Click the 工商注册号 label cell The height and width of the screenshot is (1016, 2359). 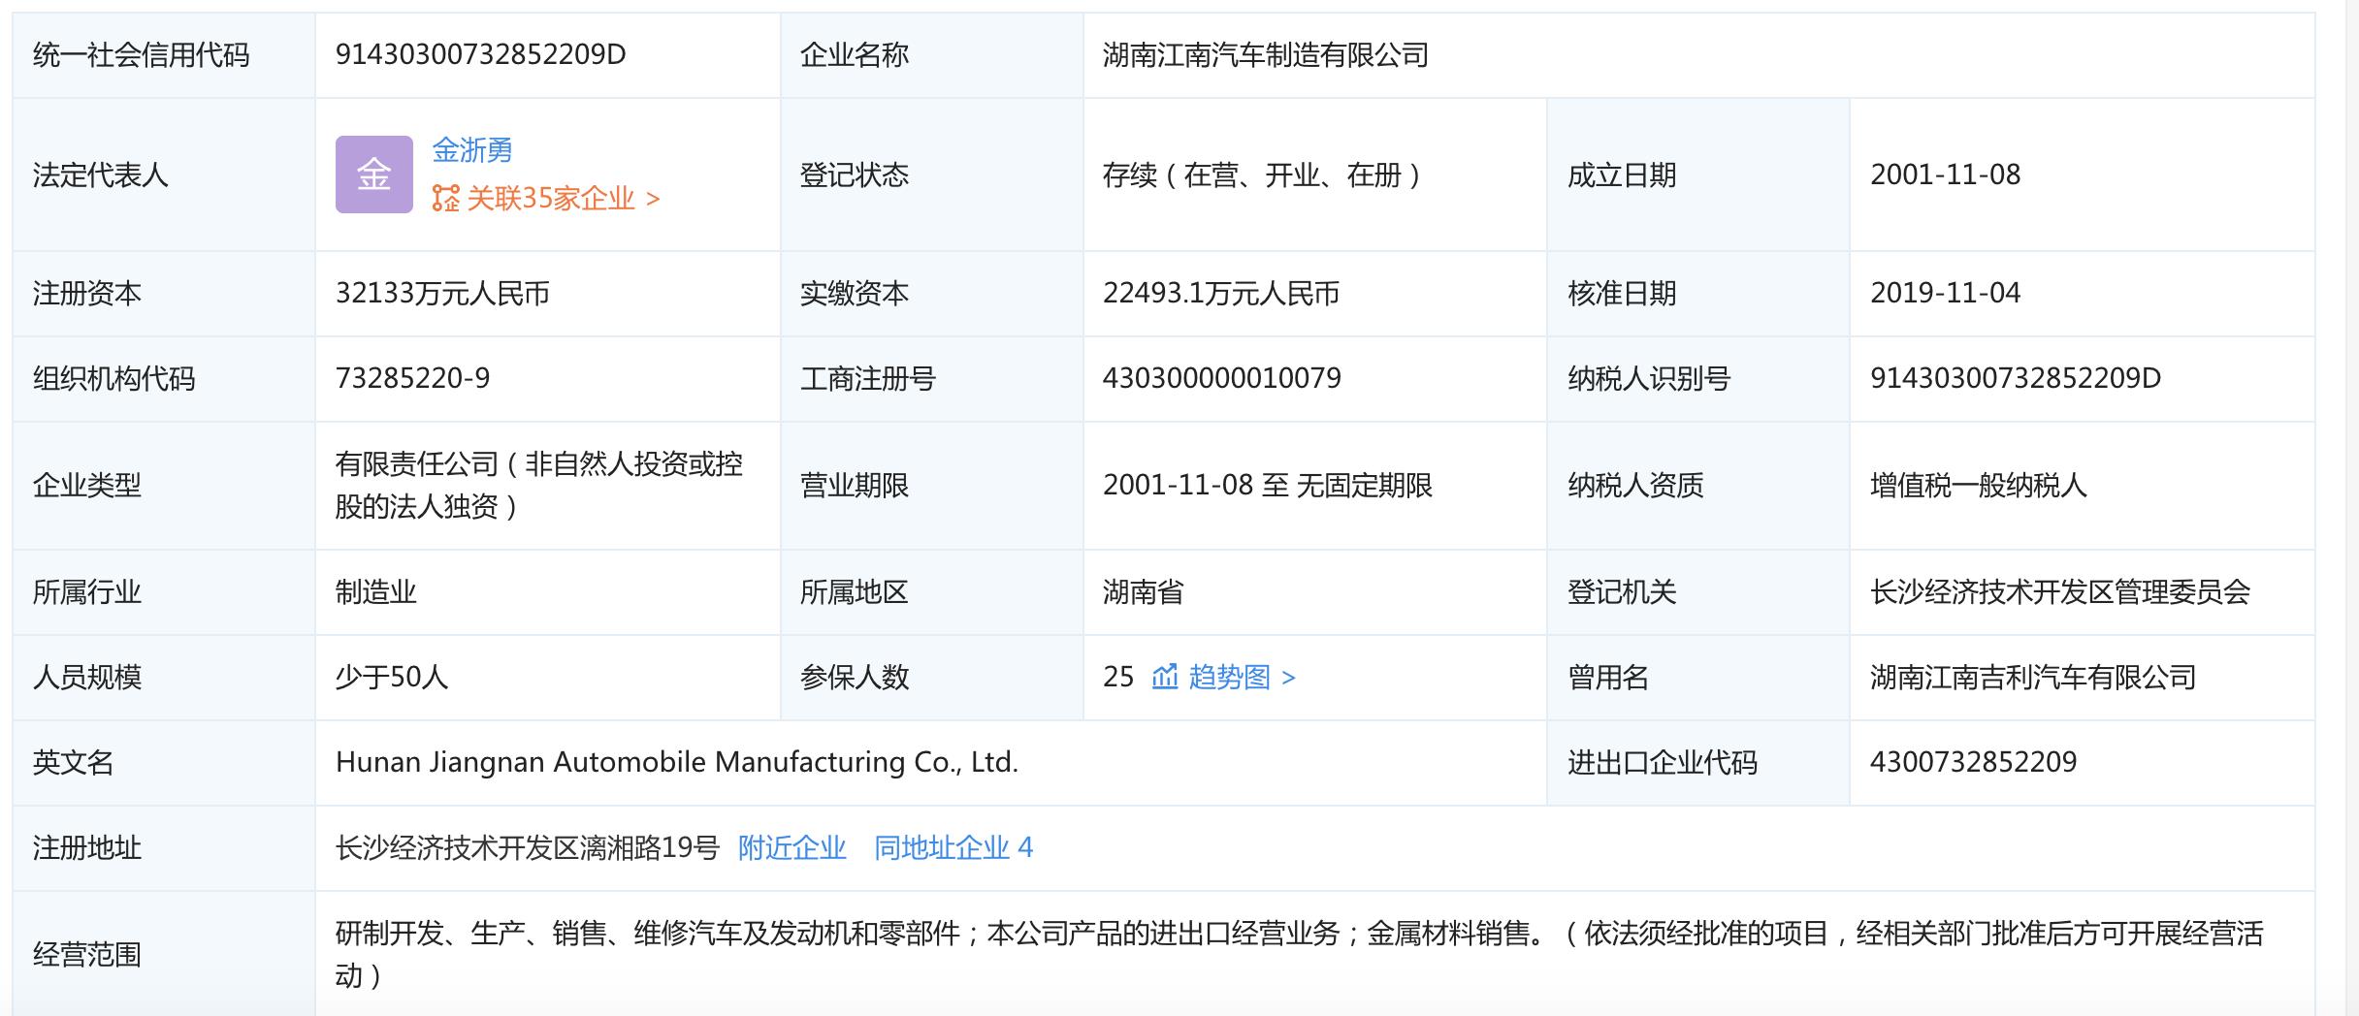point(932,379)
